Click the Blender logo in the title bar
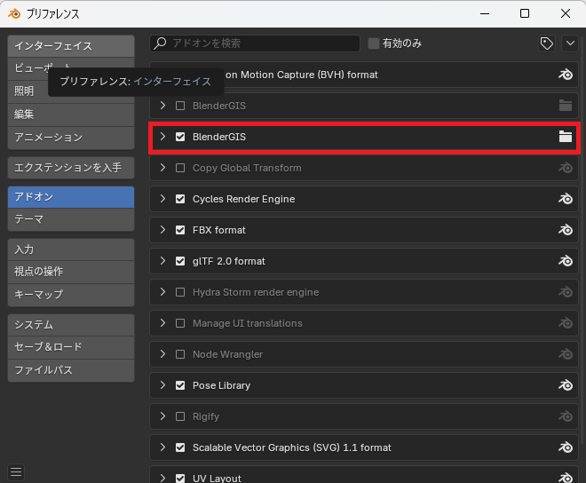This screenshot has height=483, width=586. [14, 14]
